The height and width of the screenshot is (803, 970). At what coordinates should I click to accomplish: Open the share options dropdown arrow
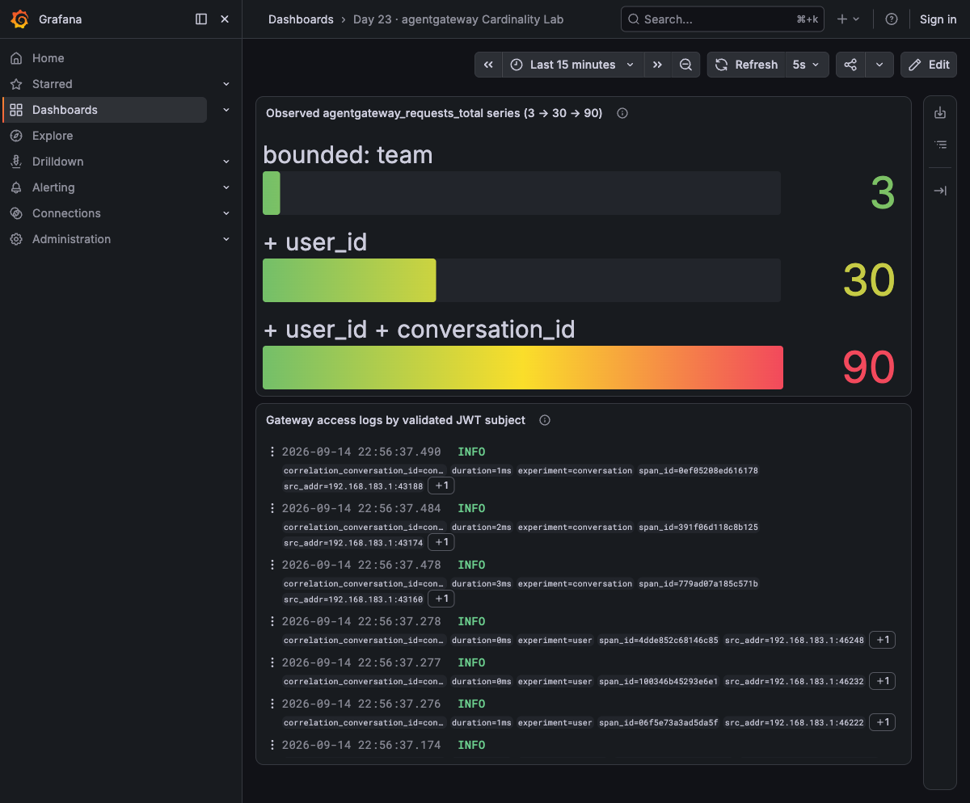point(879,65)
